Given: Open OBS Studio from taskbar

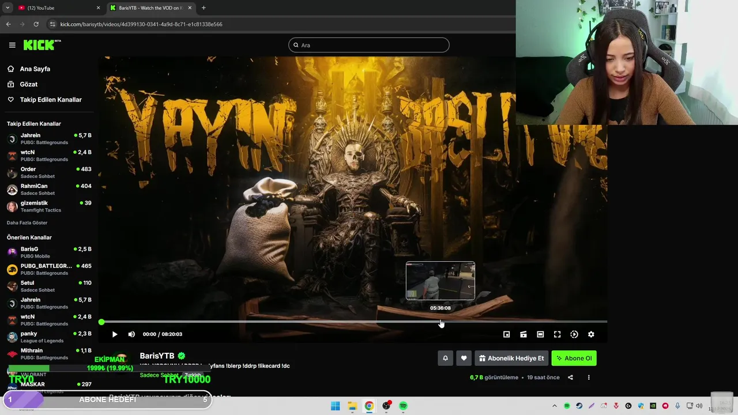Looking at the screenshot, I should pyautogui.click(x=386, y=406).
